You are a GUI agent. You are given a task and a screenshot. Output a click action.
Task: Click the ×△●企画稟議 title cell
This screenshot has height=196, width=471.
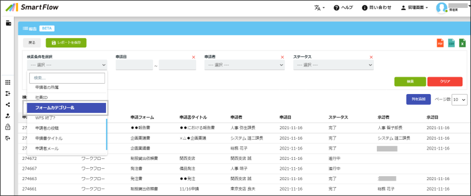[193, 138]
